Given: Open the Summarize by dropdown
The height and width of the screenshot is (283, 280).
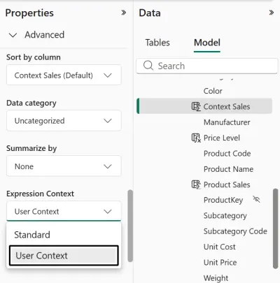Looking at the screenshot, I should (x=64, y=166).
